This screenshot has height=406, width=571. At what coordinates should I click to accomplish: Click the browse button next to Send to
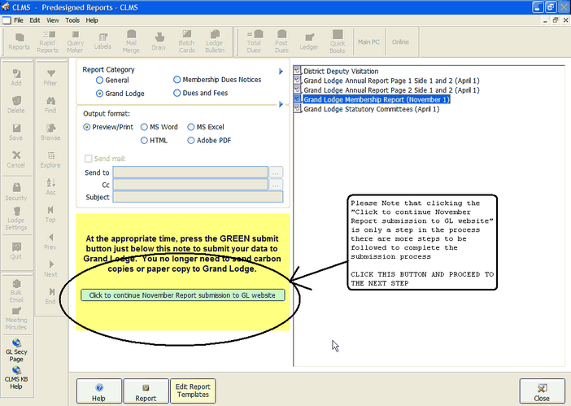pos(277,172)
